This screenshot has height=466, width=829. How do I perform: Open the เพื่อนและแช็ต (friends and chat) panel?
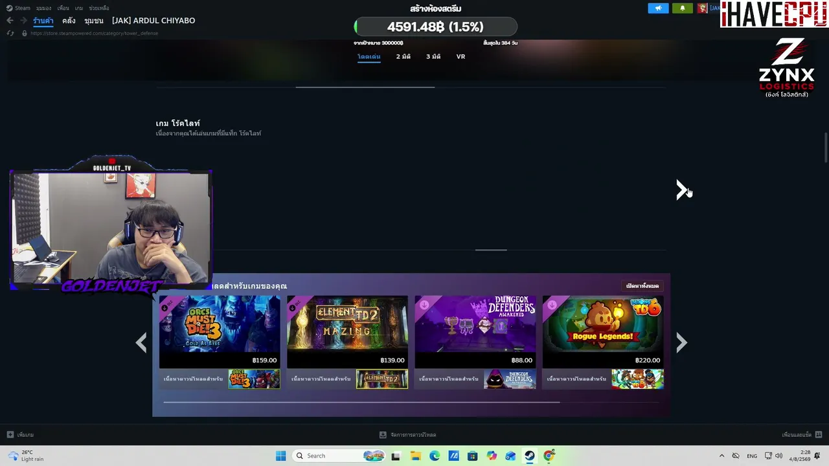point(797,435)
